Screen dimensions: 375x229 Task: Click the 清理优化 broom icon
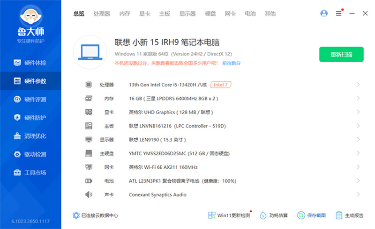point(17,136)
